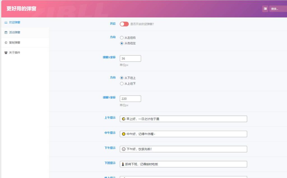
Task: Select the 从右往左 radio option
Action: tap(122, 43)
